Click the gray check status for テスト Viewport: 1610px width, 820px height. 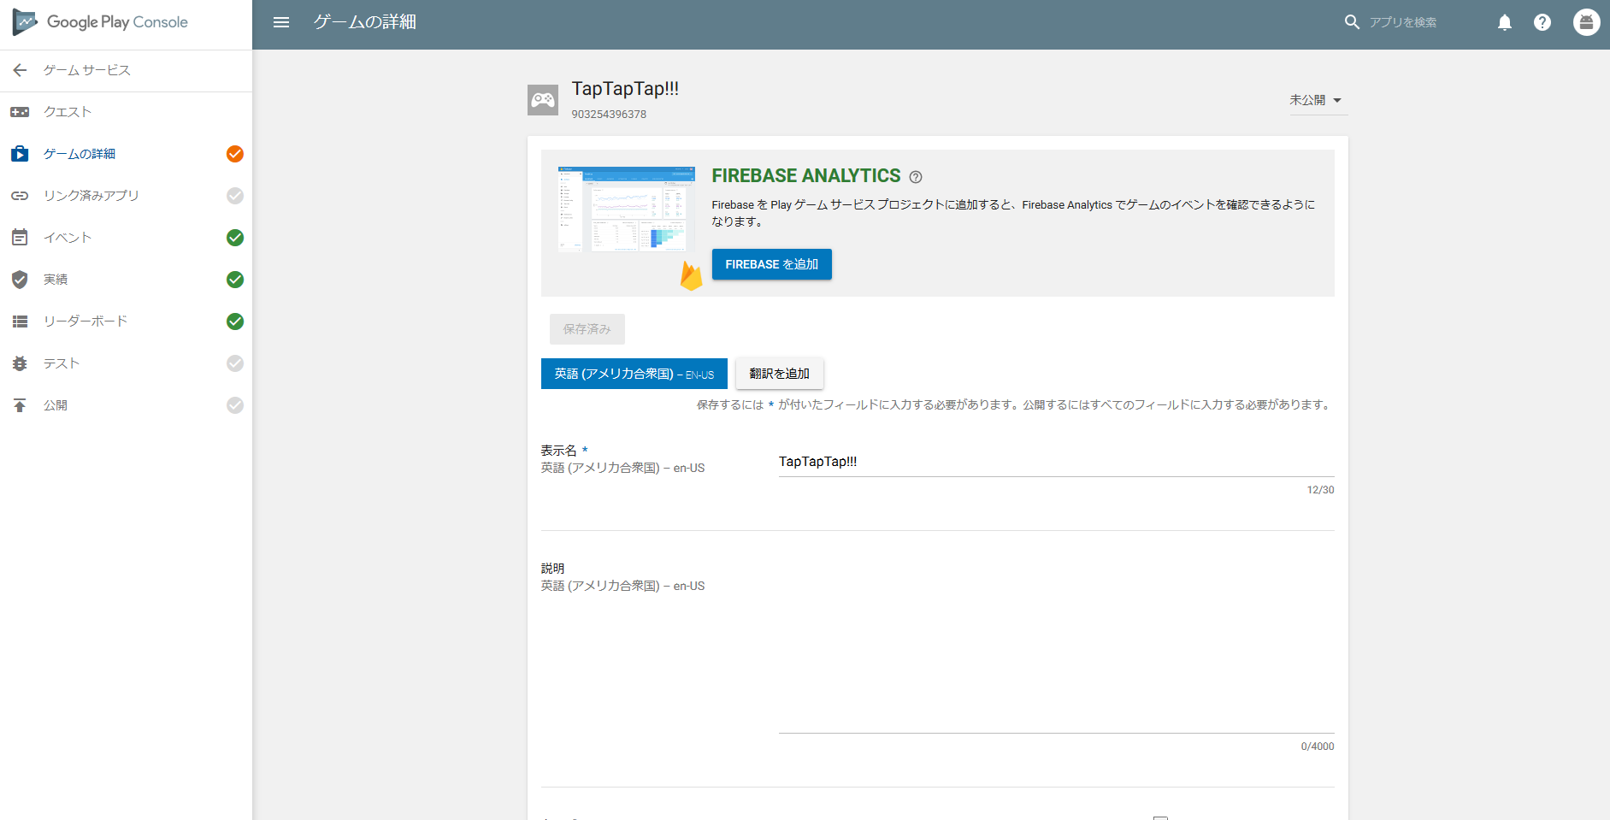tap(235, 363)
